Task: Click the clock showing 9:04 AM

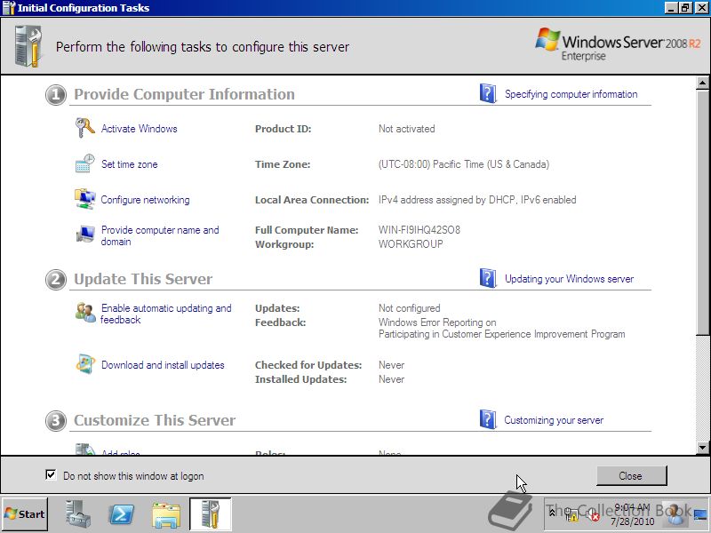Action: pyautogui.click(x=632, y=507)
